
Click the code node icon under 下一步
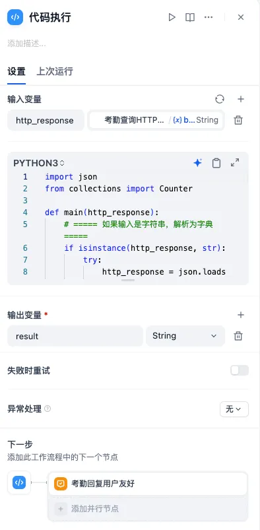point(19,482)
